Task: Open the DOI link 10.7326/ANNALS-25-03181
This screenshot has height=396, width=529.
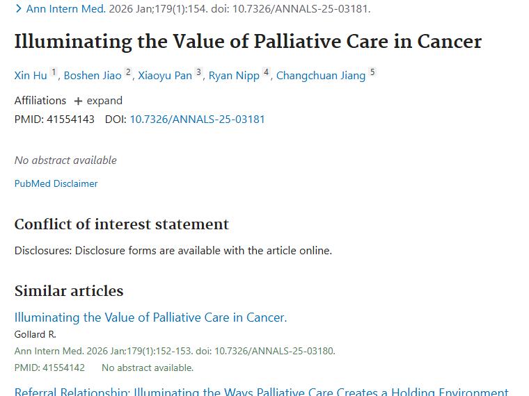Action: click(x=197, y=119)
